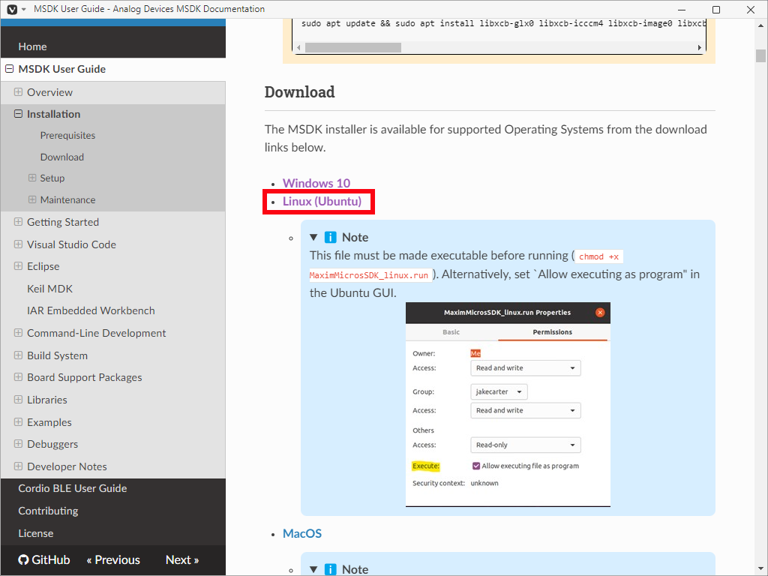Viewport: 768px width, 576px height.
Task: Click the page scroll-up arrow
Action: coord(760,25)
